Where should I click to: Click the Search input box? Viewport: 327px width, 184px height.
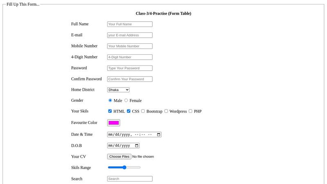point(130,179)
